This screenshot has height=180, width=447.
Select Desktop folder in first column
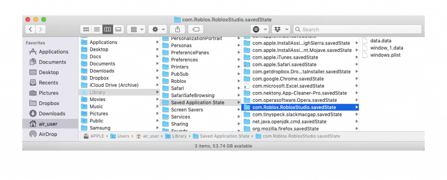(120, 49)
